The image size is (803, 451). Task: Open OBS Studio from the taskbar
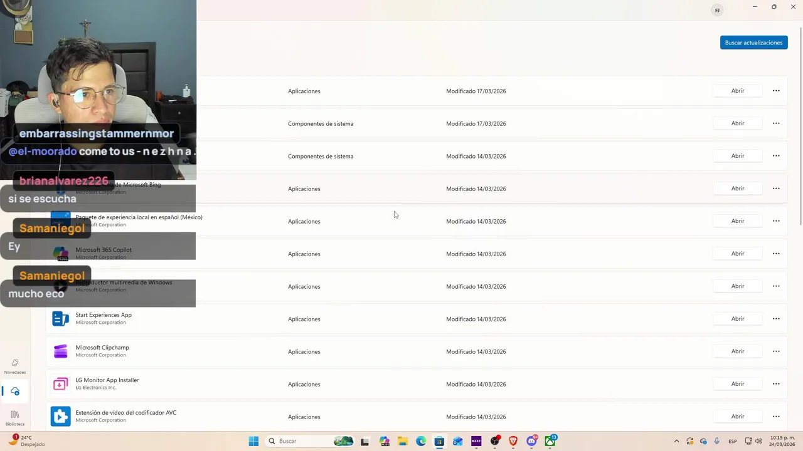(x=495, y=441)
